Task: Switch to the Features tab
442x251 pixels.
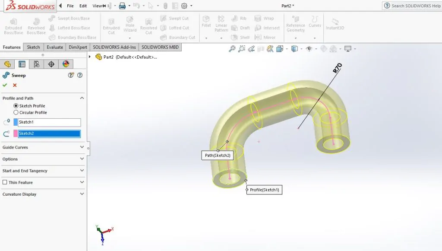Action: point(12,47)
